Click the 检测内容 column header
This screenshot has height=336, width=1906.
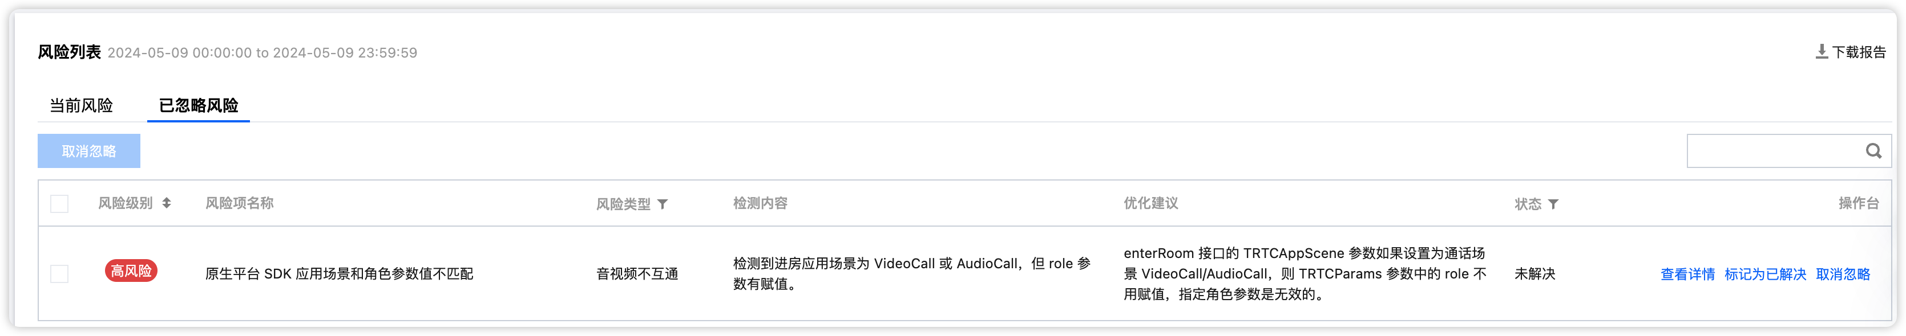click(x=760, y=203)
